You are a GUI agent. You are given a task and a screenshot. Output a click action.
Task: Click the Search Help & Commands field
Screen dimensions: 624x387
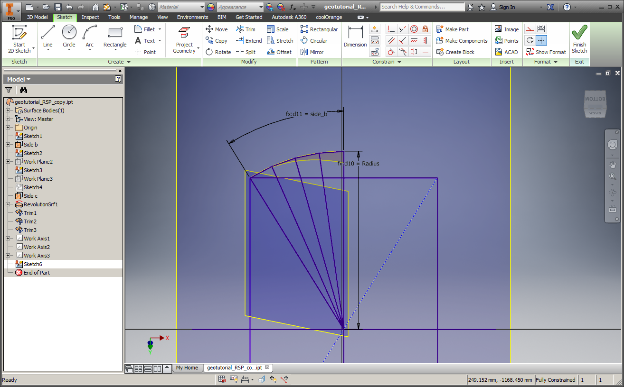coord(422,7)
